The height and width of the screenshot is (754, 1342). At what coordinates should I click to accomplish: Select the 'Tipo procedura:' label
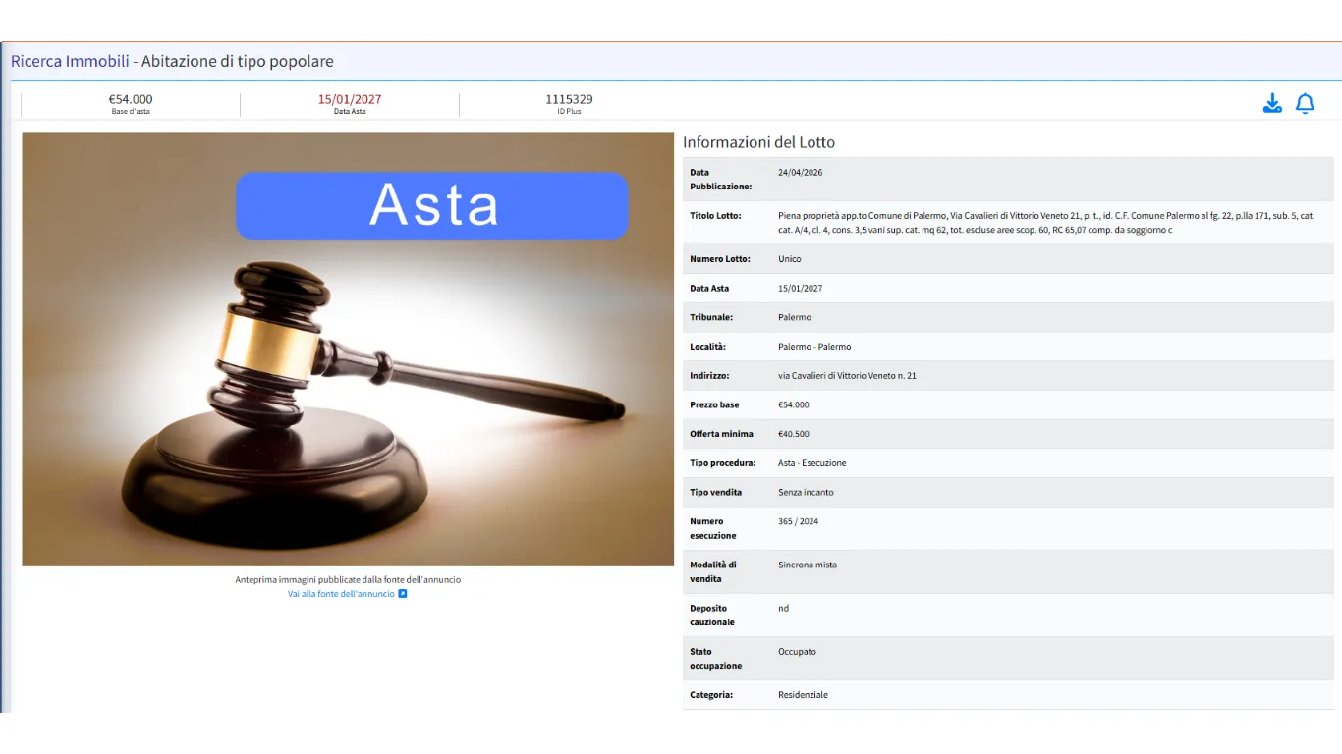[723, 463]
